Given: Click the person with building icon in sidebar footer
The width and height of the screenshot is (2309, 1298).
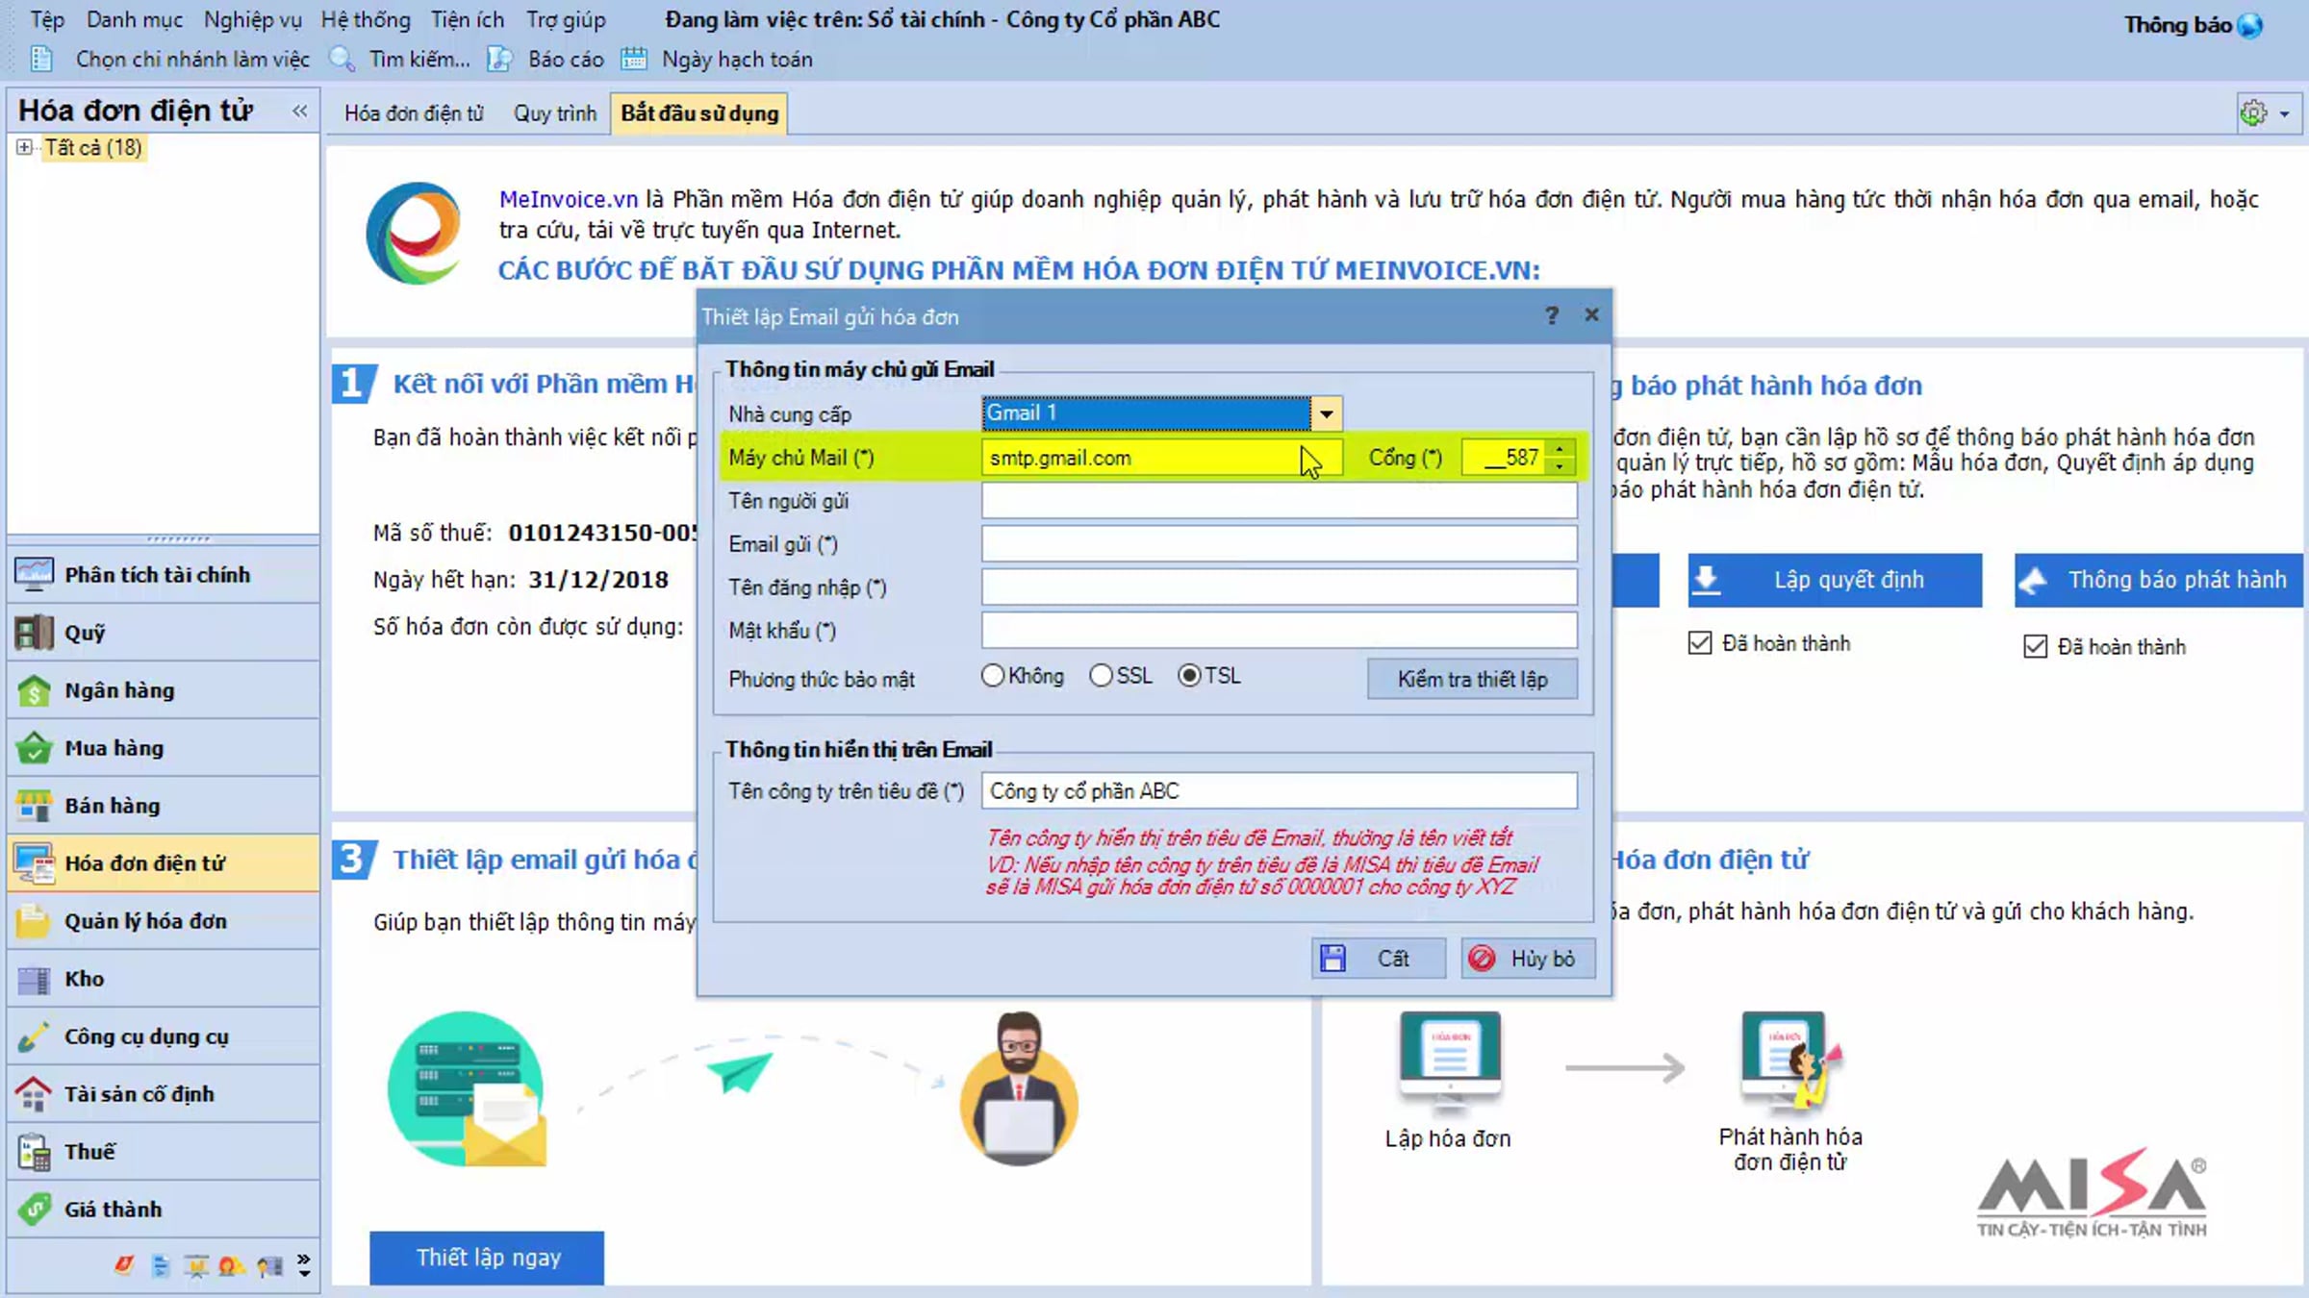Looking at the screenshot, I should [270, 1265].
